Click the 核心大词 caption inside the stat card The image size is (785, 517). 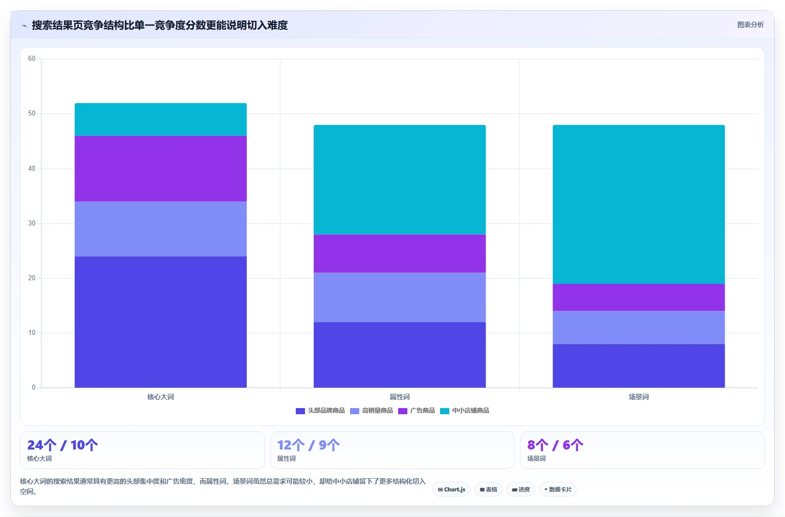39,459
